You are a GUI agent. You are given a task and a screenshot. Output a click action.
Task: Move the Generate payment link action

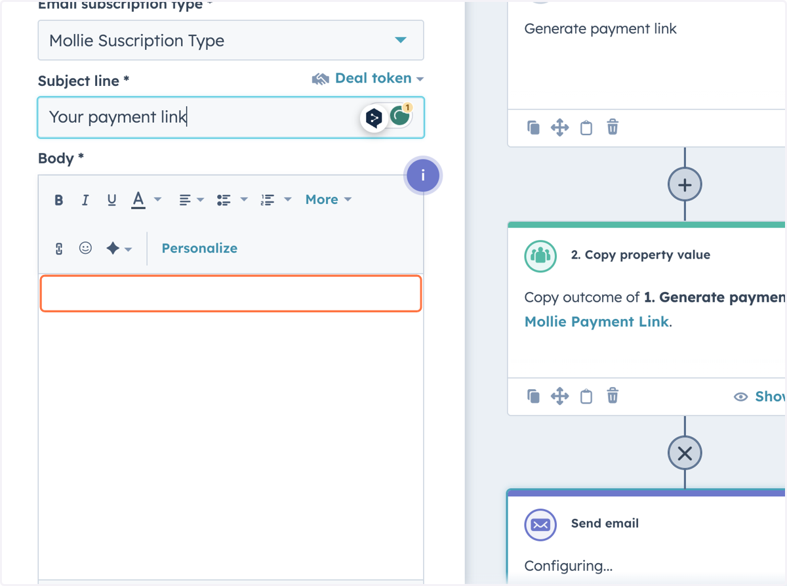[559, 127]
